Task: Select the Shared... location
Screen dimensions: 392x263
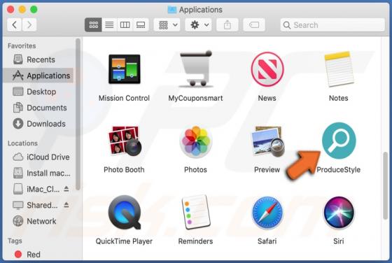Action: coord(36,205)
